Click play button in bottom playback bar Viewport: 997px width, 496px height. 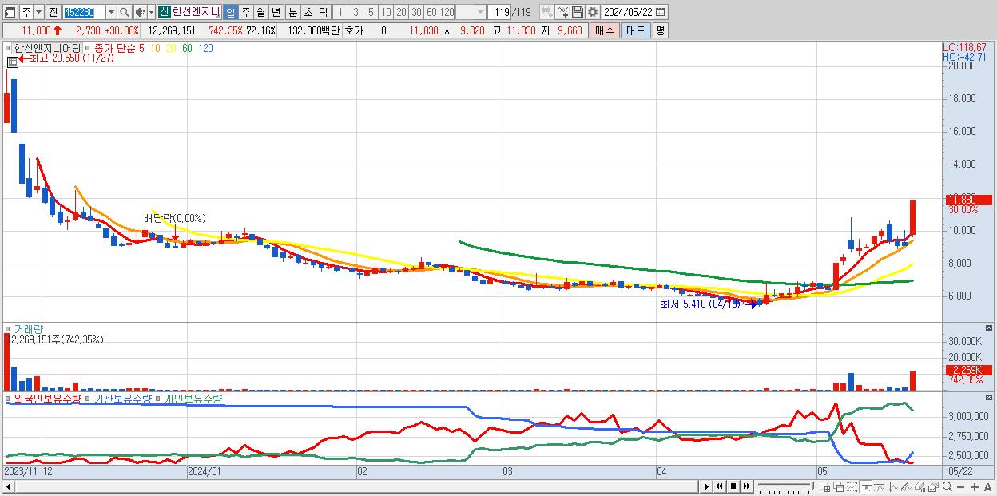click(x=708, y=486)
